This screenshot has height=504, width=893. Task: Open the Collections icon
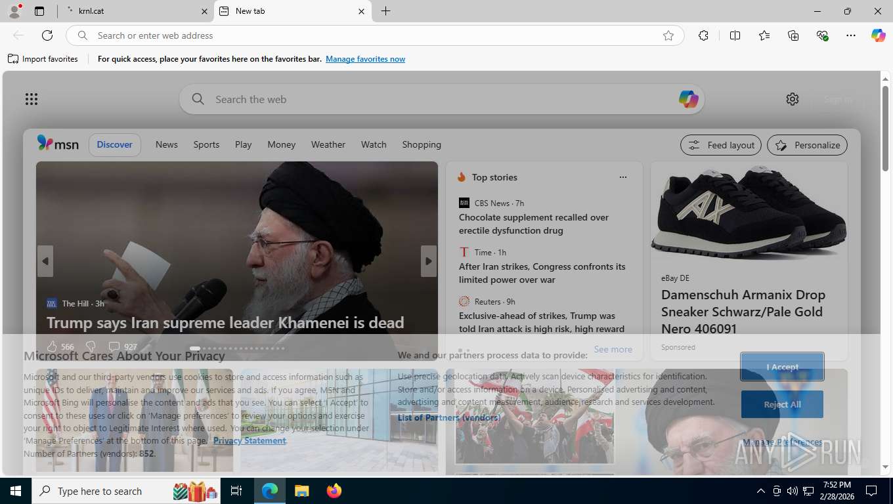pyautogui.click(x=793, y=35)
